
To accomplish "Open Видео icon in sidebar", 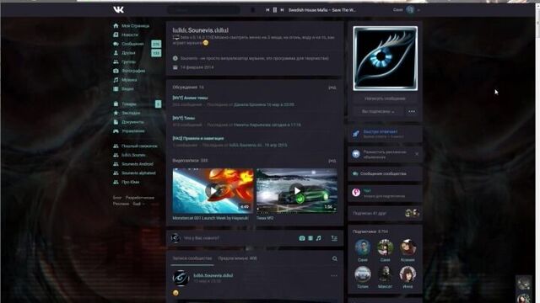I will [x=116, y=88].
